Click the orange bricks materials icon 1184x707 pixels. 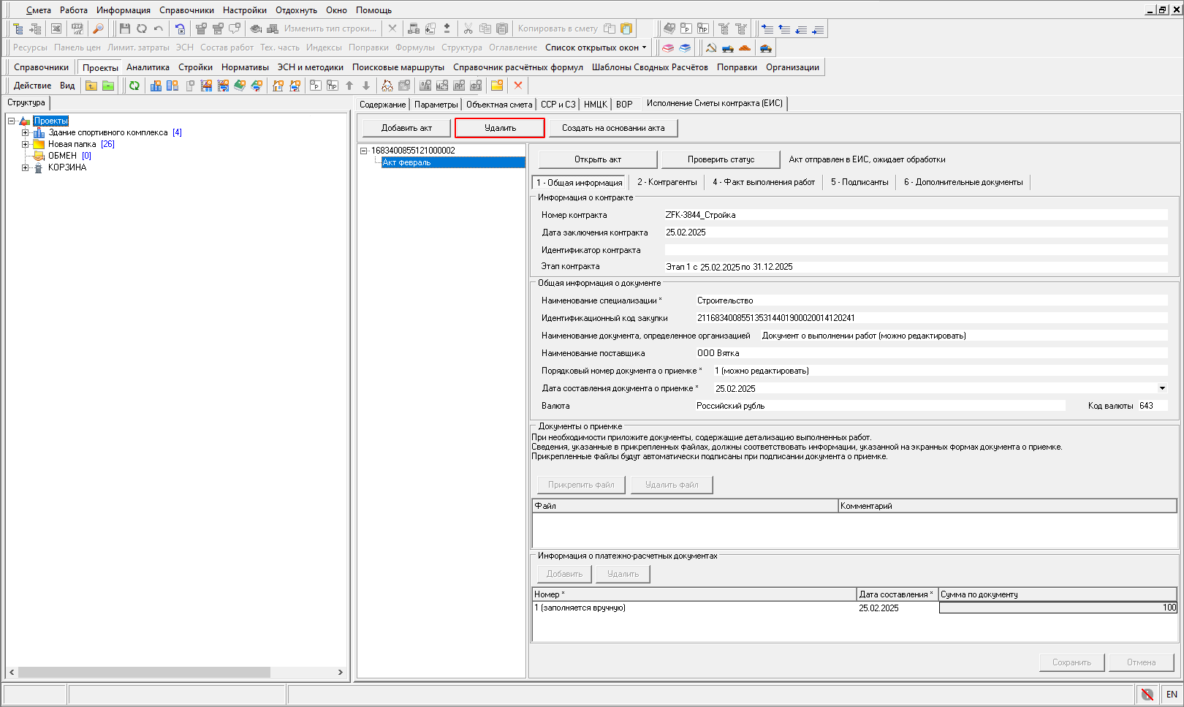(745, 48)
